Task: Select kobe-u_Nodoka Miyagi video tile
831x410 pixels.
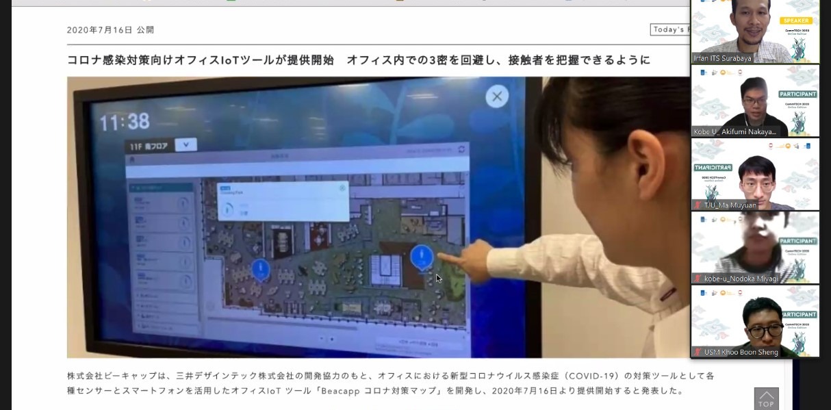Action: tap(754, 247)
